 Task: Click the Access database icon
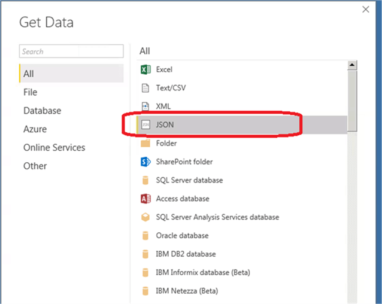click(x=145, y=199)
